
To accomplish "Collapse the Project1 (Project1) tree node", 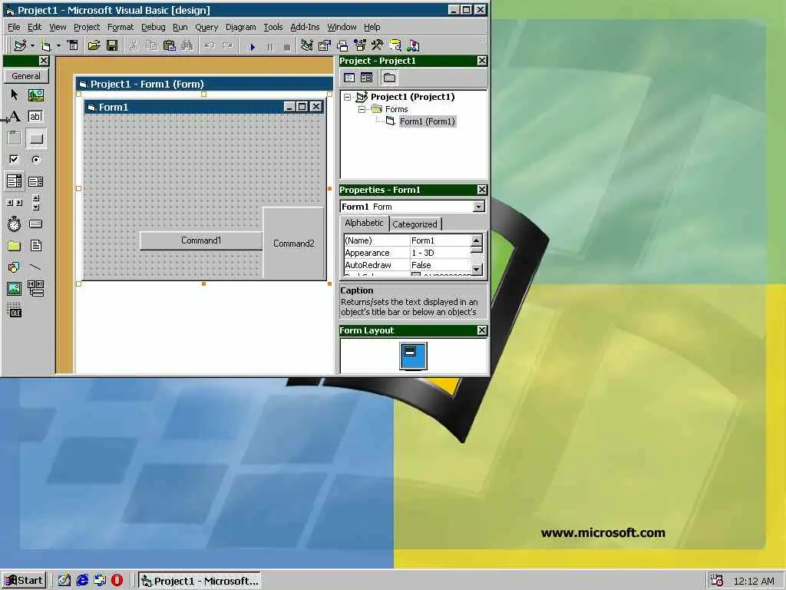I will 348,97.
